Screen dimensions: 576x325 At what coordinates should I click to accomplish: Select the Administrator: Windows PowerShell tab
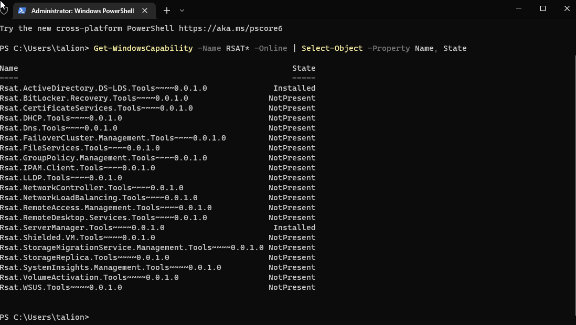pos(82,10)
